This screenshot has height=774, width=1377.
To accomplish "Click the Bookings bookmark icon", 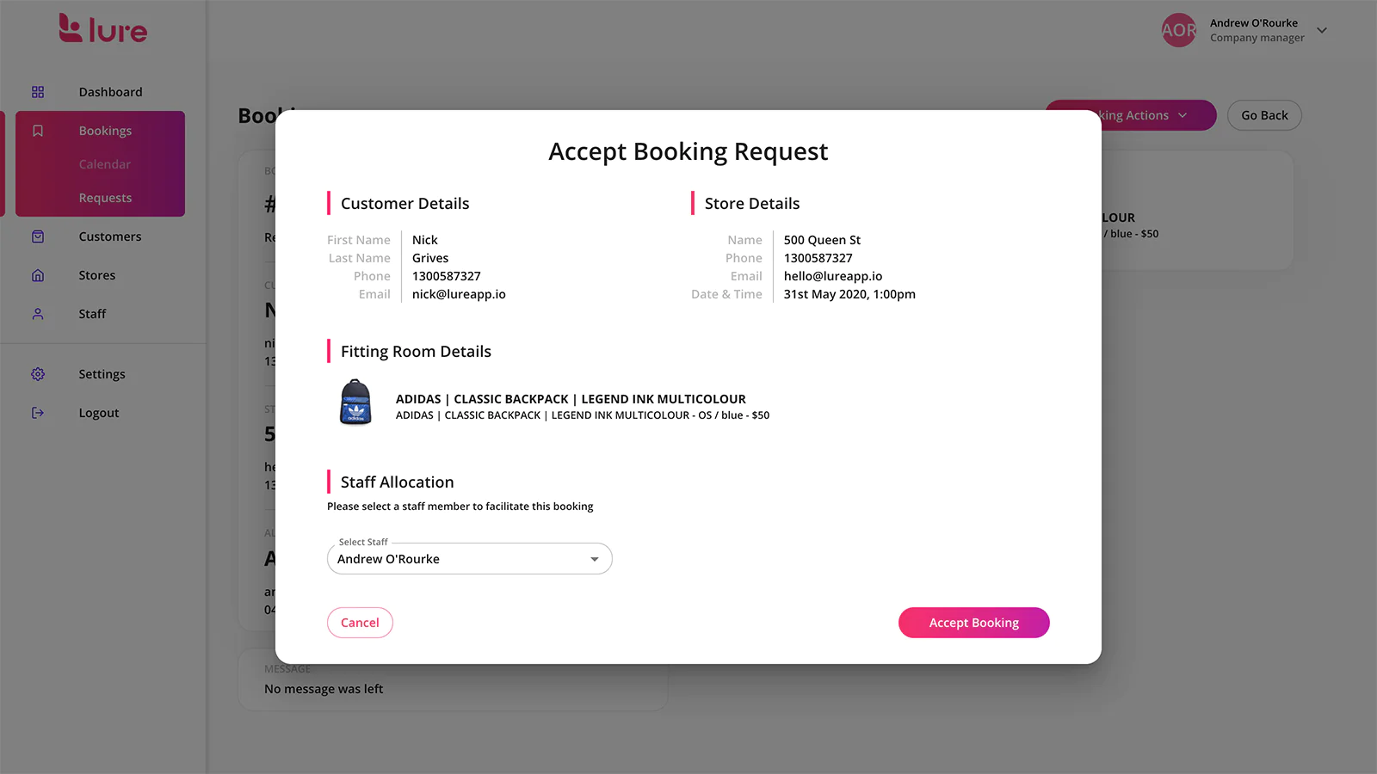I will point(38,131).
